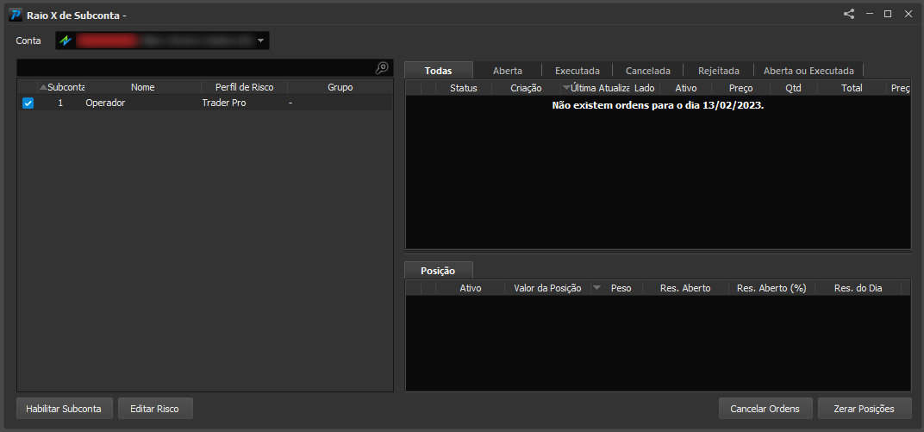The height and width of the screenshot is (432, 924).
Task: Click the search magnifier icon
Action: pyautogui.click(x=382, y=68)
